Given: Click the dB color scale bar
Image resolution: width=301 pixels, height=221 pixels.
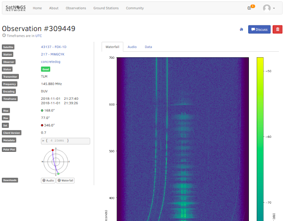Looking at the screenshot, I should click(x=260, y=139).
